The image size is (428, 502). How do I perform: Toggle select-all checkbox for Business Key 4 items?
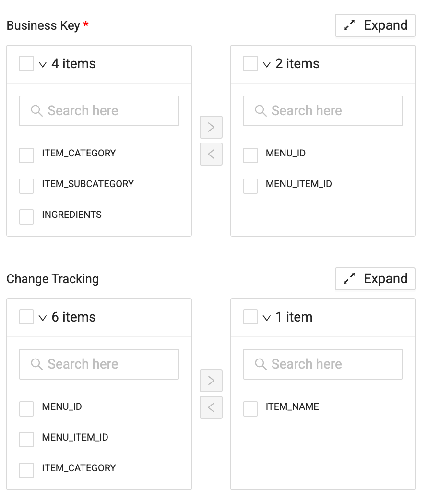pyautogui.click(x=26, y=63)
